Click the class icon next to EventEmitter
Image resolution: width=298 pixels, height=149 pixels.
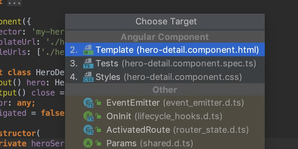(88, 103)
